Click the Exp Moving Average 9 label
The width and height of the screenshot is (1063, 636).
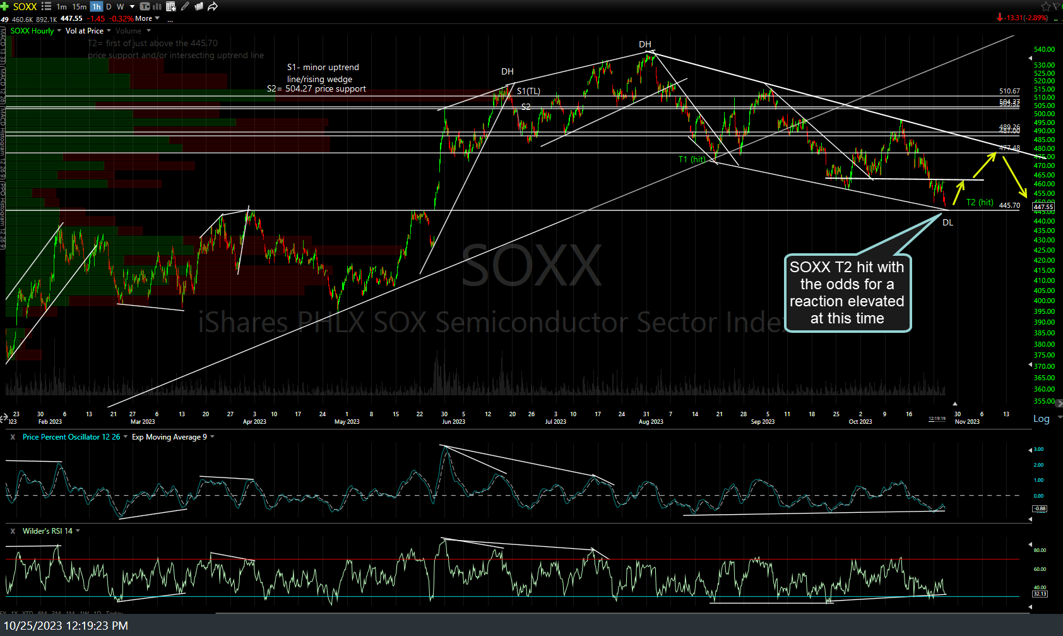[169, 436]
